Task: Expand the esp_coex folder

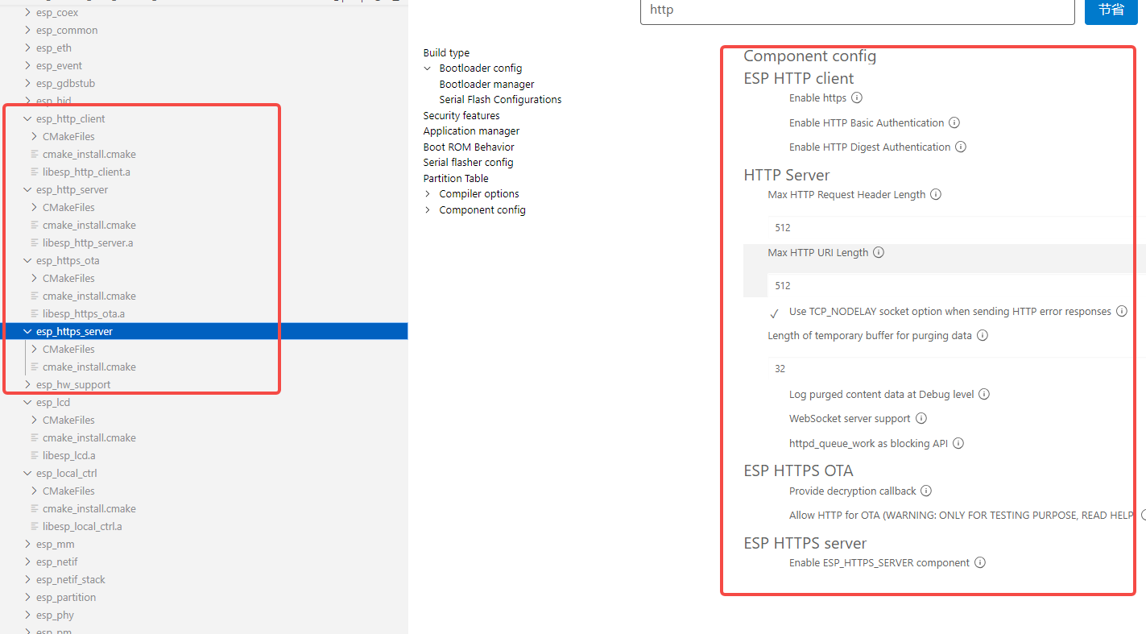Action: [x=28, y=12]
